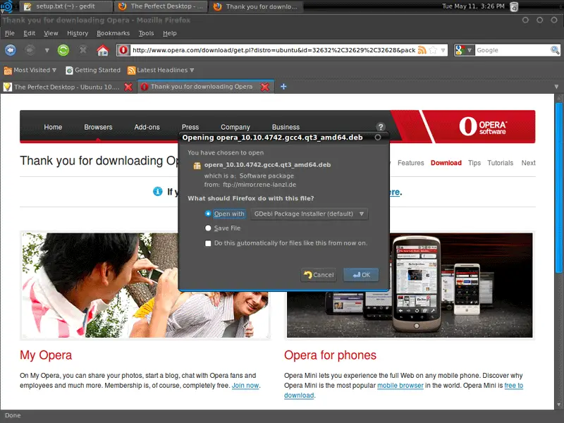564x423 pixels.
Task: Click the Features sub-navigation link
Action: 411,163
